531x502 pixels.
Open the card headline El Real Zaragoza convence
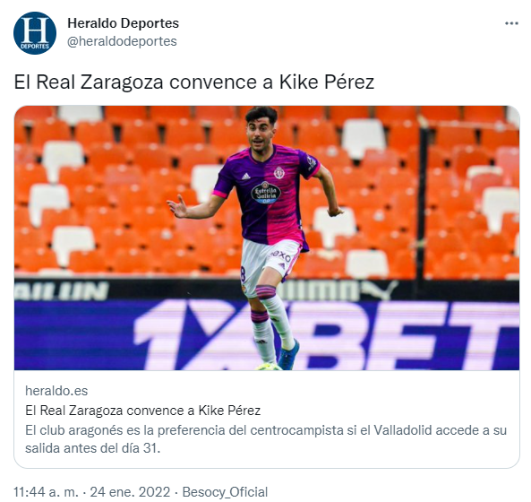tap(143, 411)
